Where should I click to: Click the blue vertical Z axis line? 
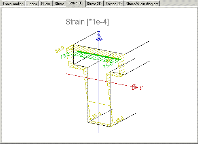(99, 86)
